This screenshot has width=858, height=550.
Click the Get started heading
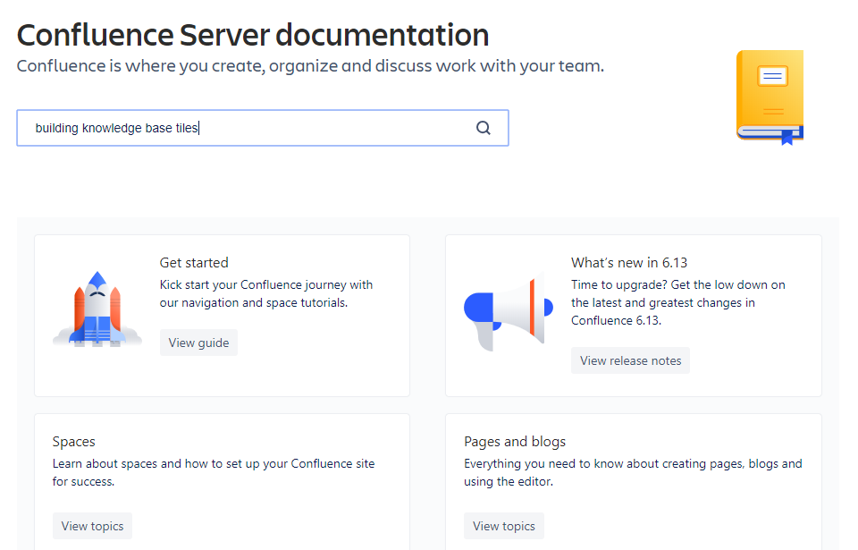(x=194, y=262)
